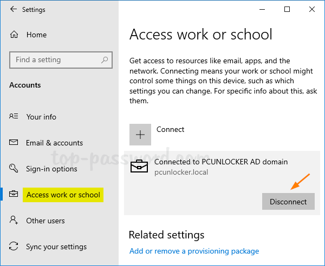Click the back arrow in Settings

[x=13, y=10]
